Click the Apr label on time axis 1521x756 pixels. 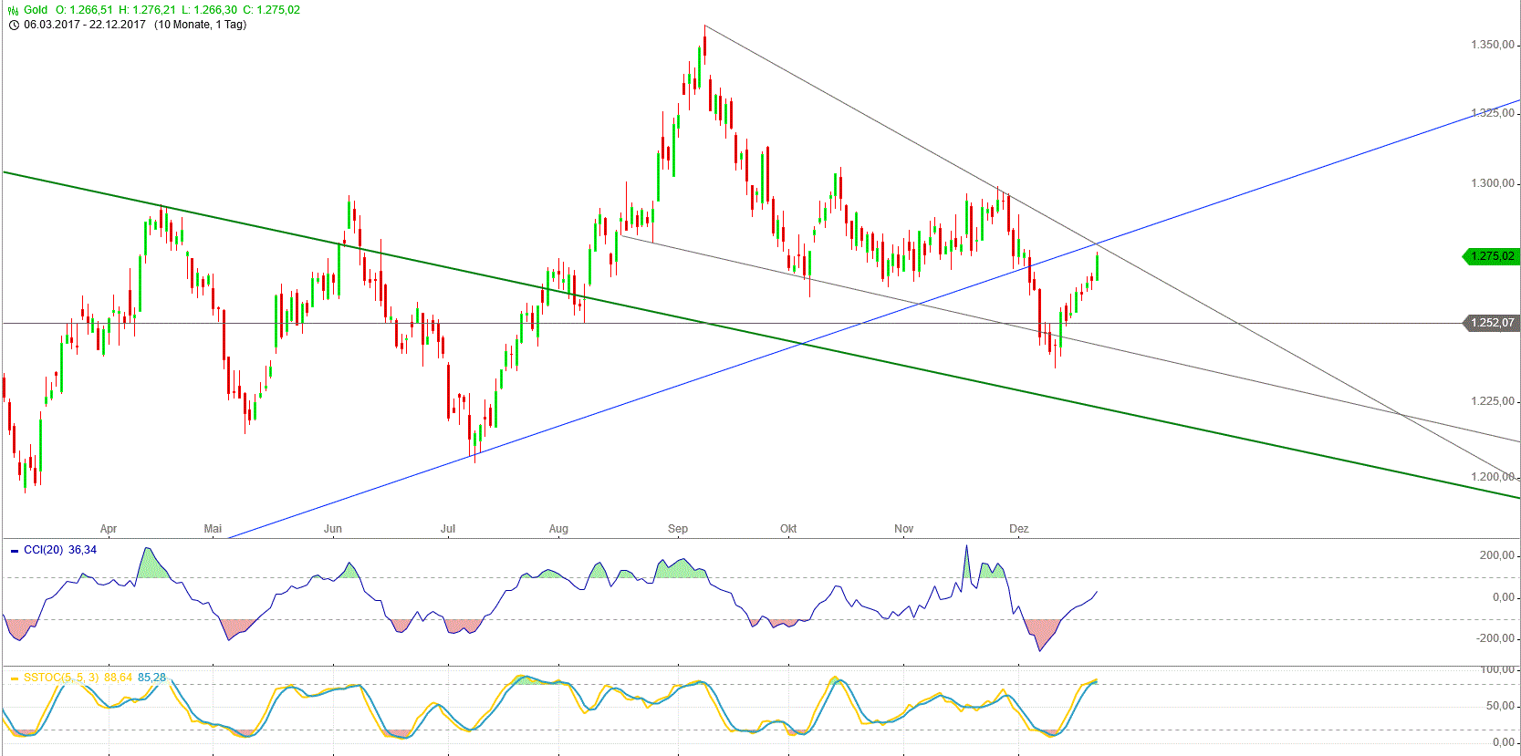[109, 529]
